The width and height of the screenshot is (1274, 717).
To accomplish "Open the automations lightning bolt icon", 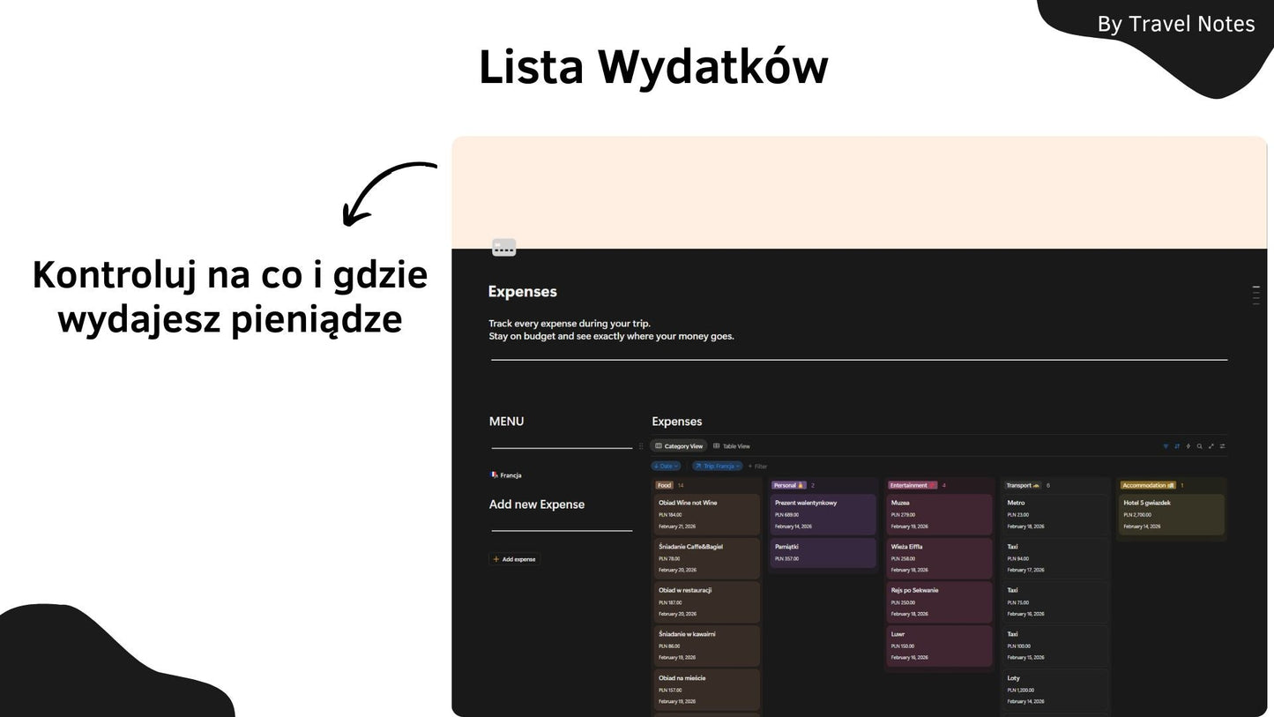I will (x=1188, y=446).
